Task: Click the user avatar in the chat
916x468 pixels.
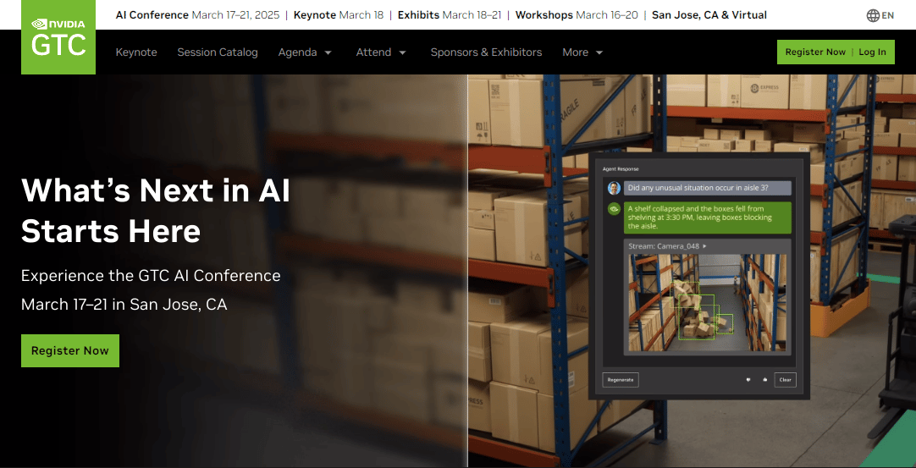Action: (x=614, y=188)
